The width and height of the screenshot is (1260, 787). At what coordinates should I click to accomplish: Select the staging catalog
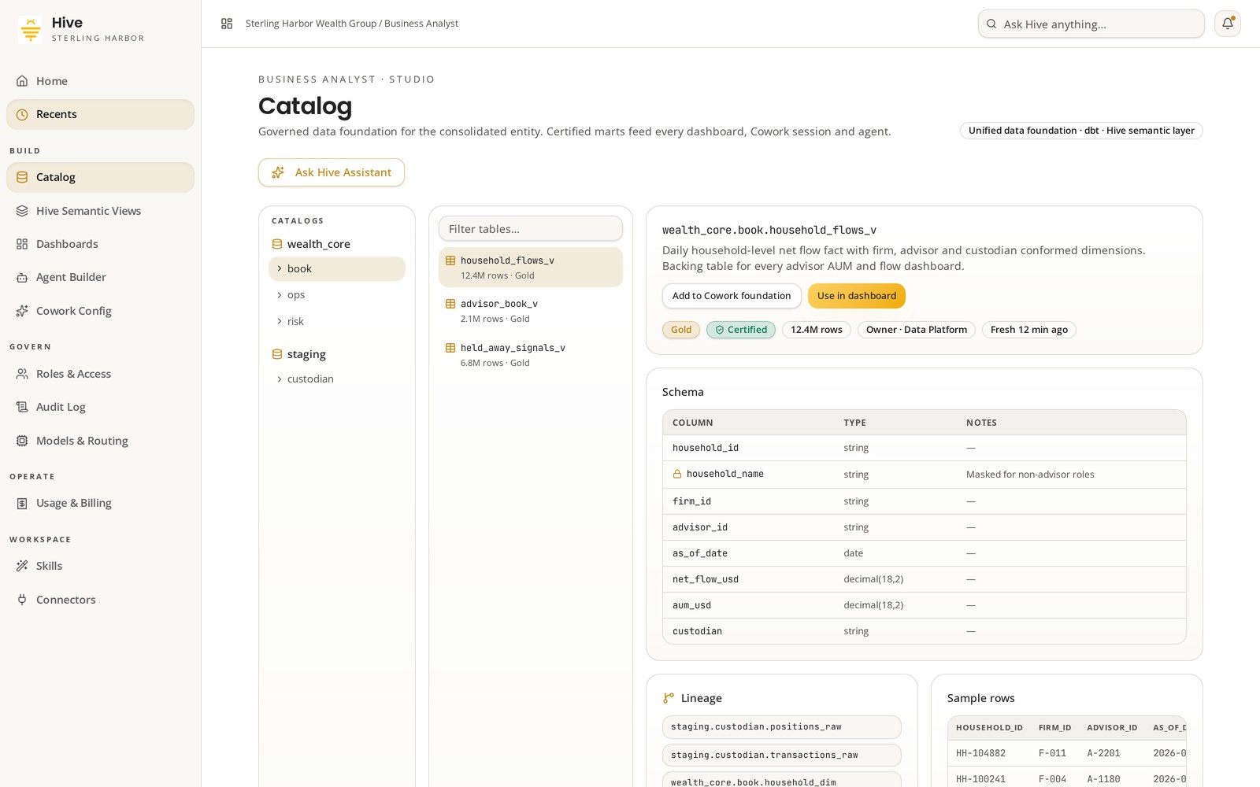tap(337, 354)
